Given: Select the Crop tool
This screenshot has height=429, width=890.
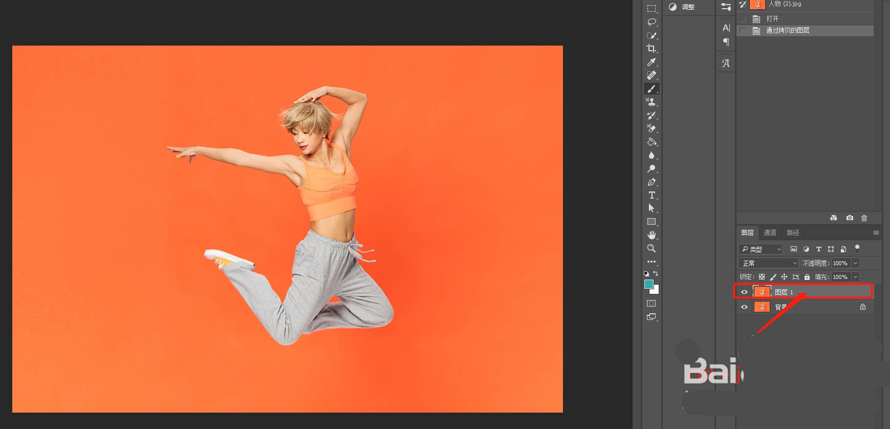Looking at the screenshot, I should click(x=651, y=49).
